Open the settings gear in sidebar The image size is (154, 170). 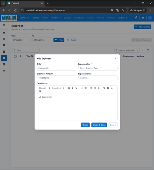4,33
